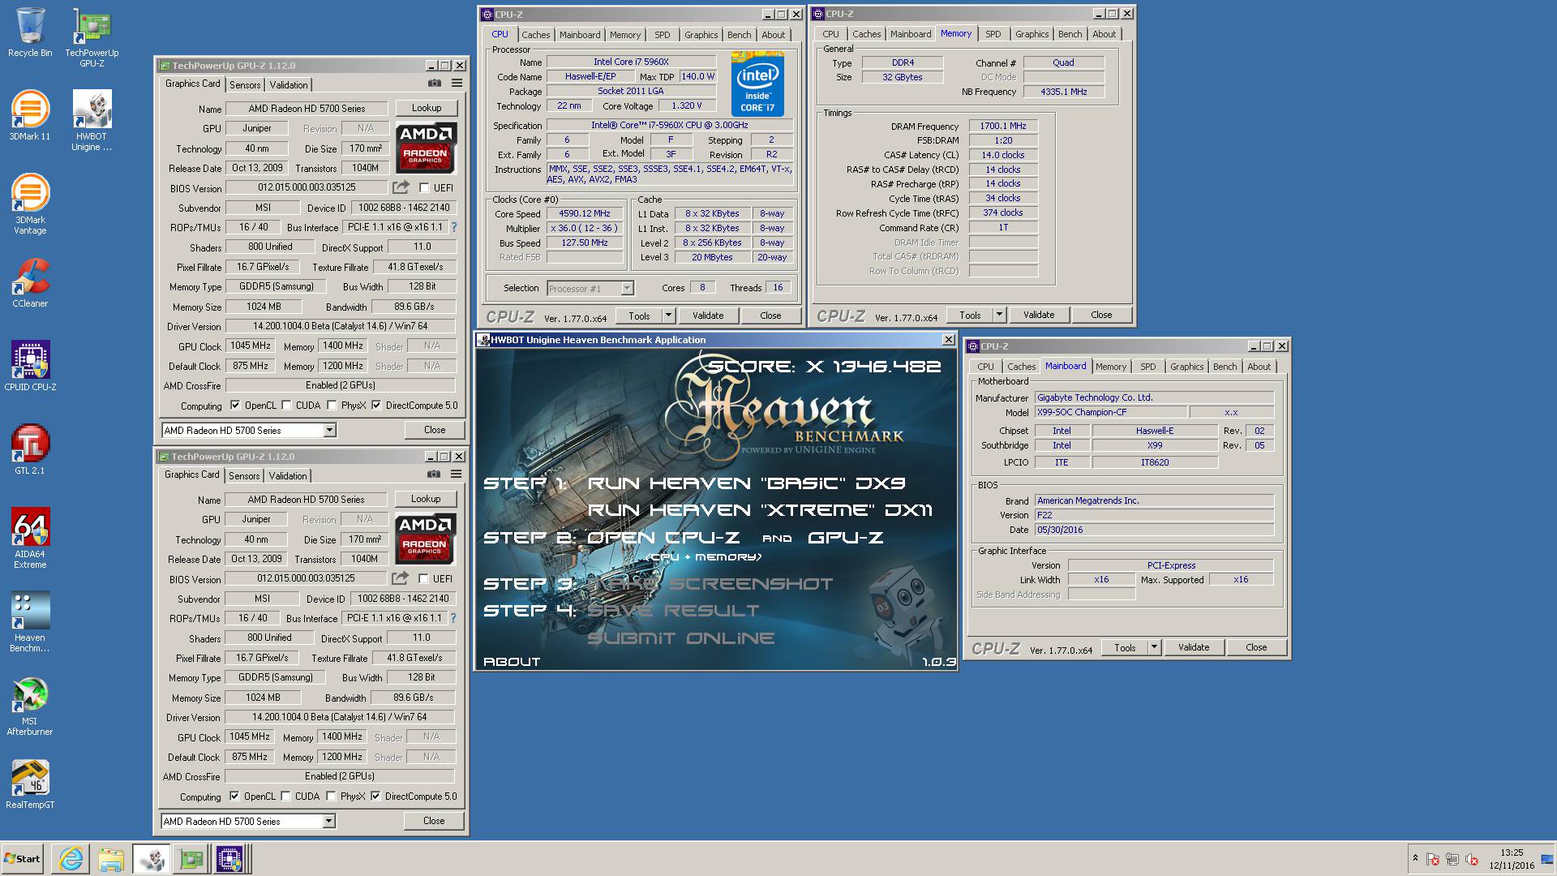Switch to Validation tab in bottom GPU-Z
This screenshot has height=876, width=1557.
[x=288, y=476]
